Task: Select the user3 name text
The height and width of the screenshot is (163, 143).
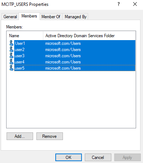Action: tap(20, 56)
